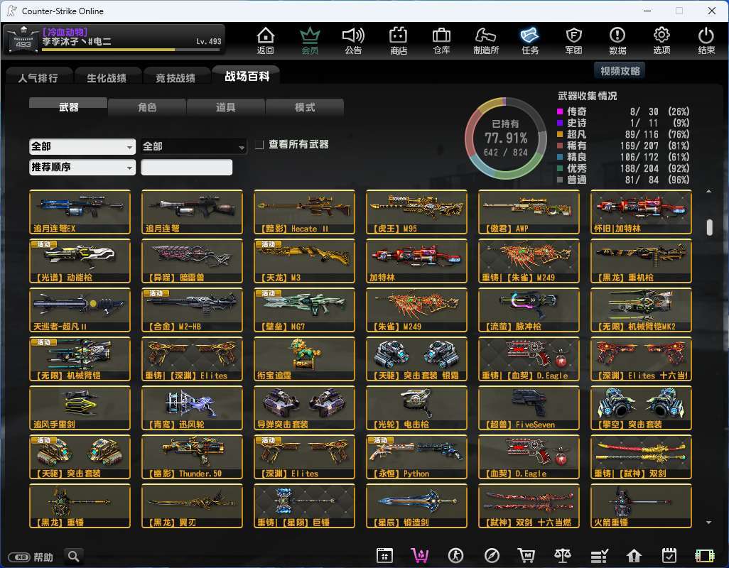Switch to the 竞技战绩 tab
Screen dimensions: 729x568
[x=175, y=77]
